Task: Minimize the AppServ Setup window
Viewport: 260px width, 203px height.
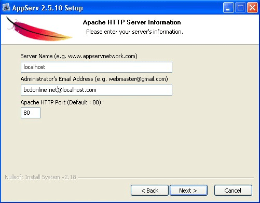Action: coord(228,8)
